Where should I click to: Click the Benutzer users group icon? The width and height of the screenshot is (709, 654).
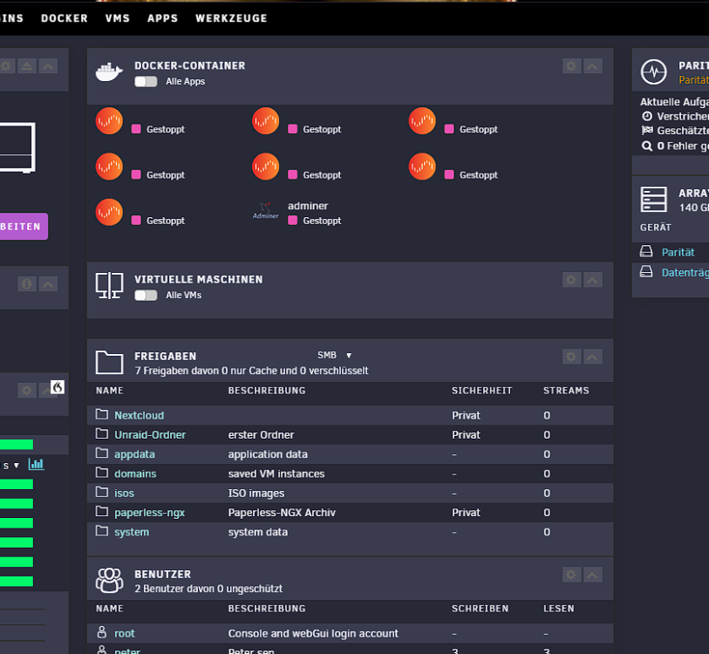[109, 580]
